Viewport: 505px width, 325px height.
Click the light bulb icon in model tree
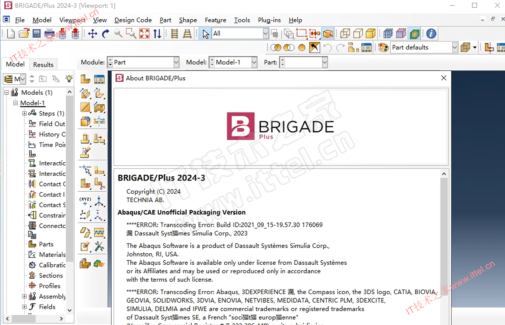pos(69,78)
